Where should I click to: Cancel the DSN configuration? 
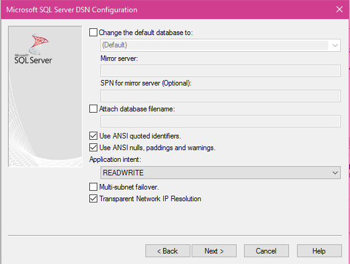pos(266,251)
